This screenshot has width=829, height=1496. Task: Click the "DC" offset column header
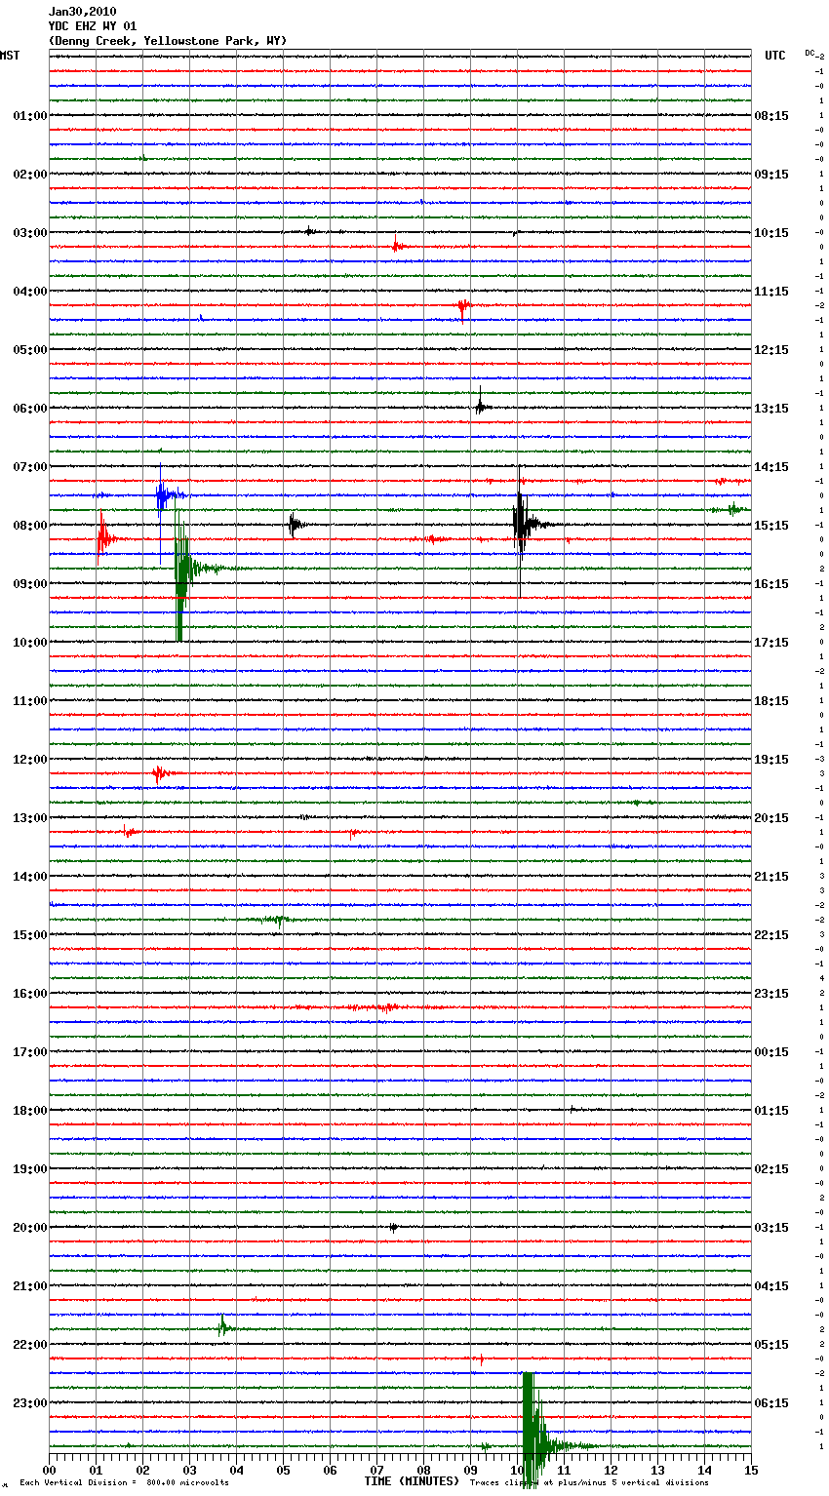pos(810,53)
